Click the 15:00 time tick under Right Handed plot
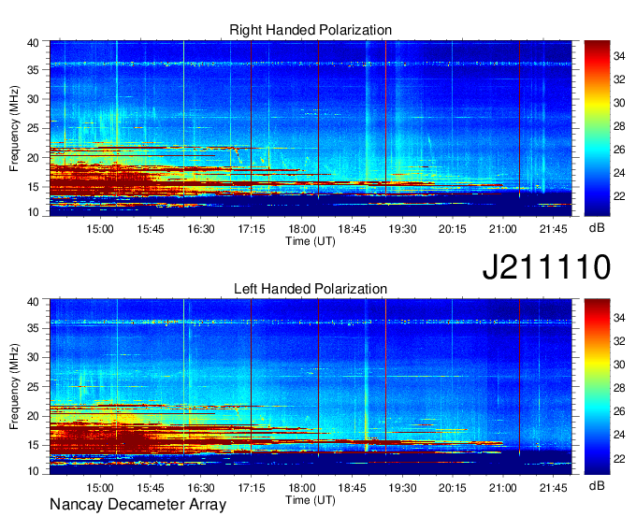Image resolution: width=636 pixels, height=516 pixels. tap(100, 229)
